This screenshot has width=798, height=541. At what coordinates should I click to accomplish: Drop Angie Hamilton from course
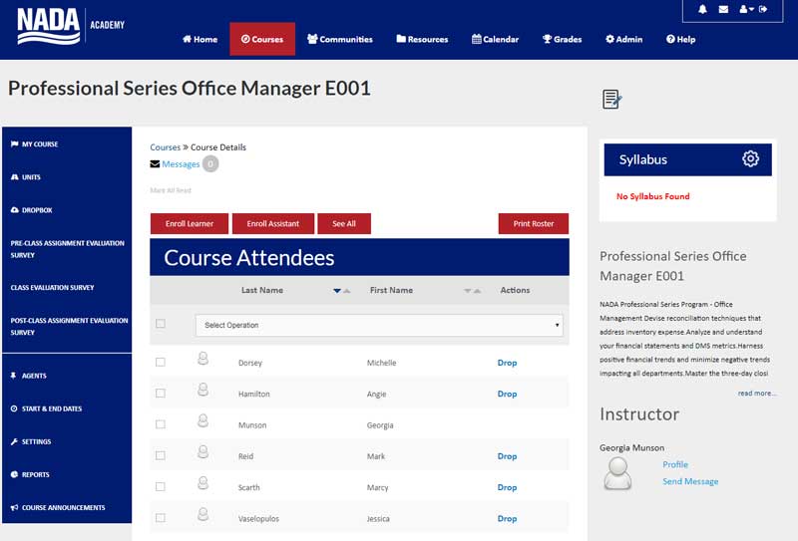tap(507, 394)
